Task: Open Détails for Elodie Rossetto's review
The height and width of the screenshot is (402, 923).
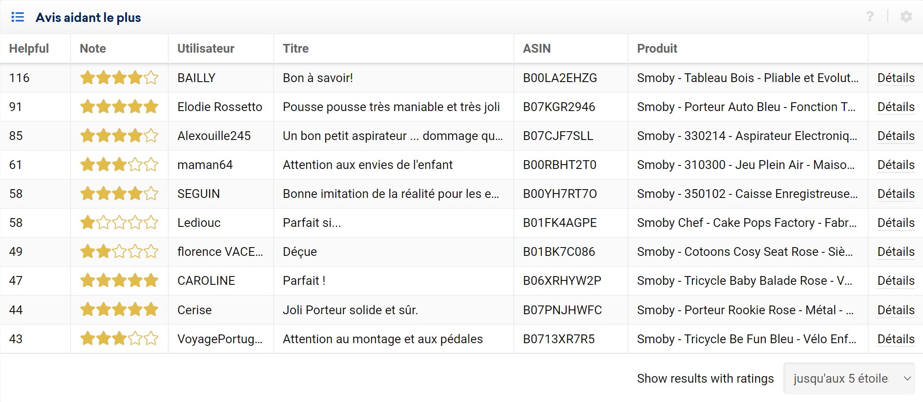Action: click(896, 107)
